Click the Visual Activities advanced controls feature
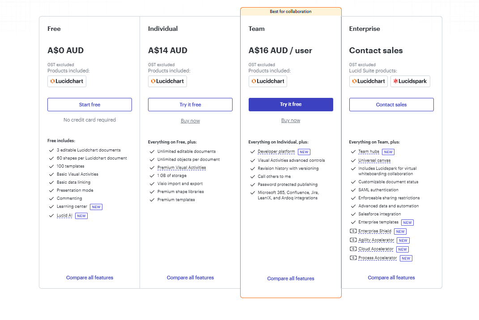 tap(291, 160)
